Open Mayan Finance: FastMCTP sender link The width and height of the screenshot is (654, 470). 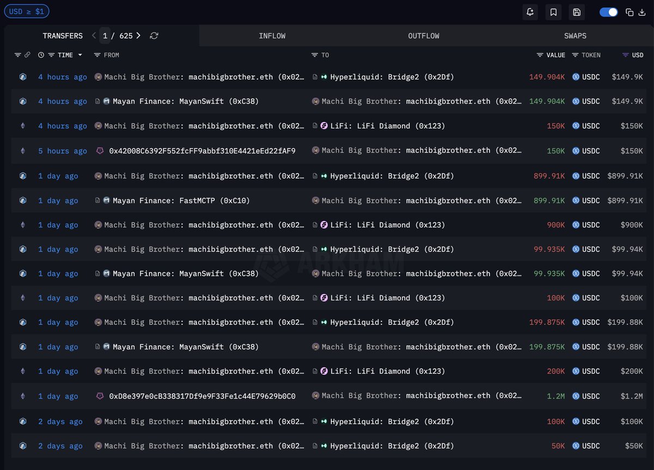(181, 201)
